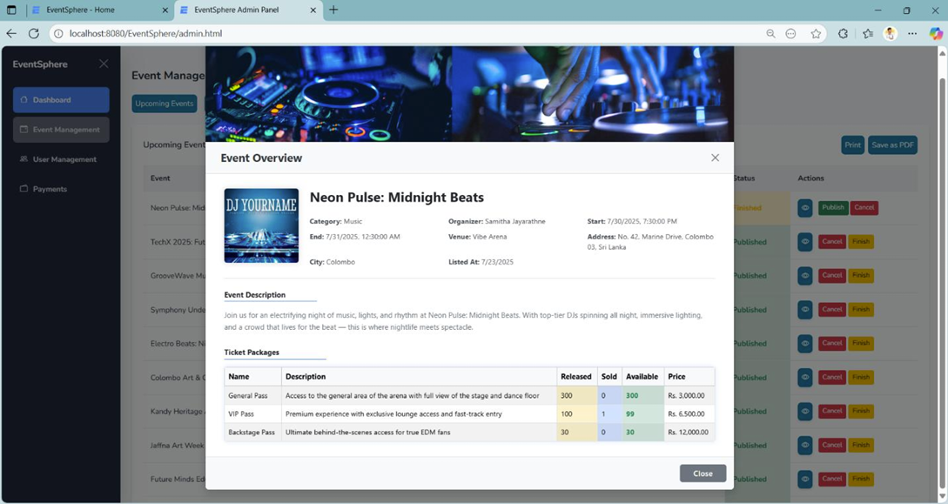Click Finish for the Symphony event row
This screenshot has height=504, width=948.
[861, 310]
